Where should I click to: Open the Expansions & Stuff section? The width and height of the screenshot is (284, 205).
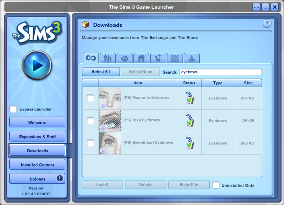point(37,136)
